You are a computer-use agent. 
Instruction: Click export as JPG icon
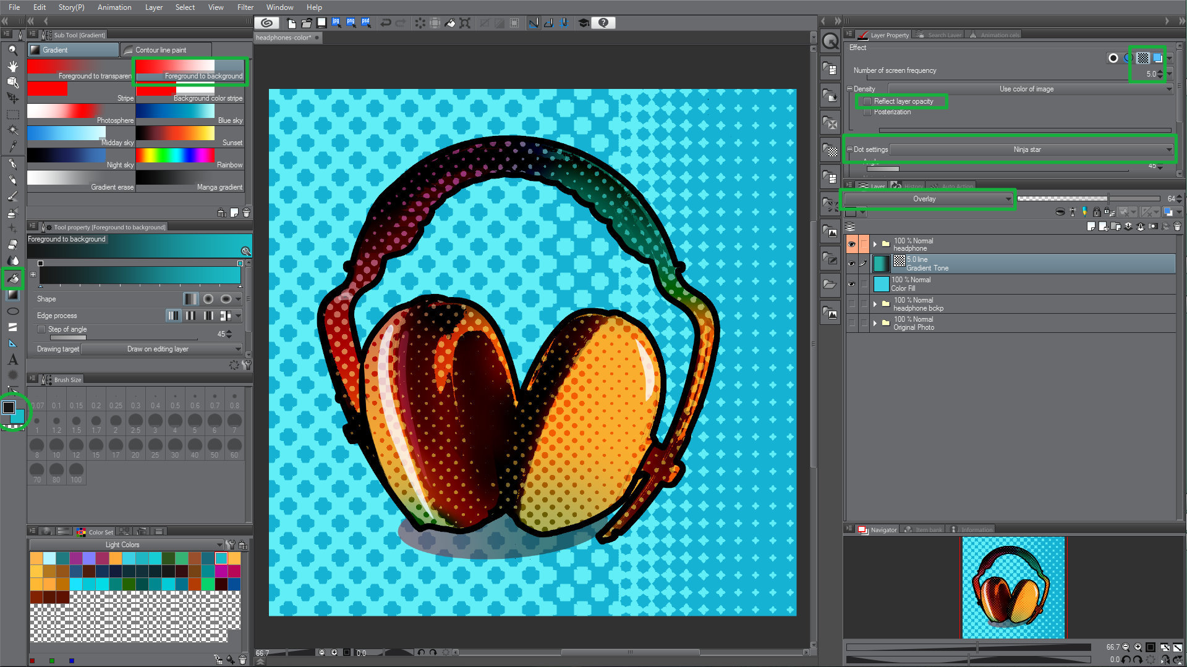coord(336,22)
